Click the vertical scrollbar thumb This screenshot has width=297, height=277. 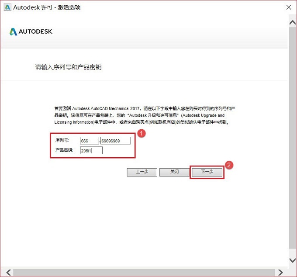pos(293,138)
